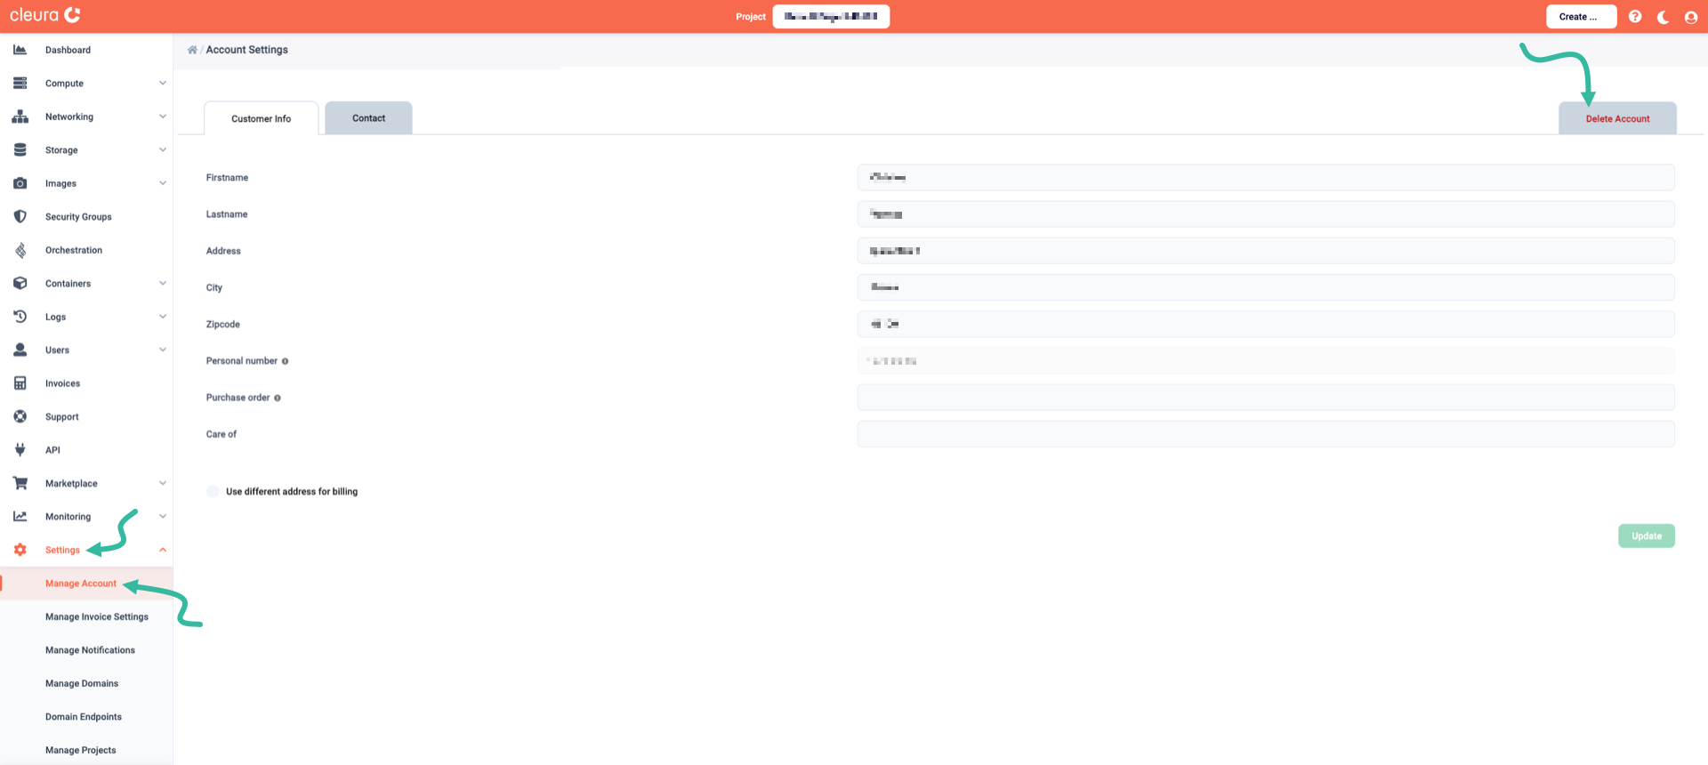
Task: Go to Dashboard label
Action: point(68,50)
